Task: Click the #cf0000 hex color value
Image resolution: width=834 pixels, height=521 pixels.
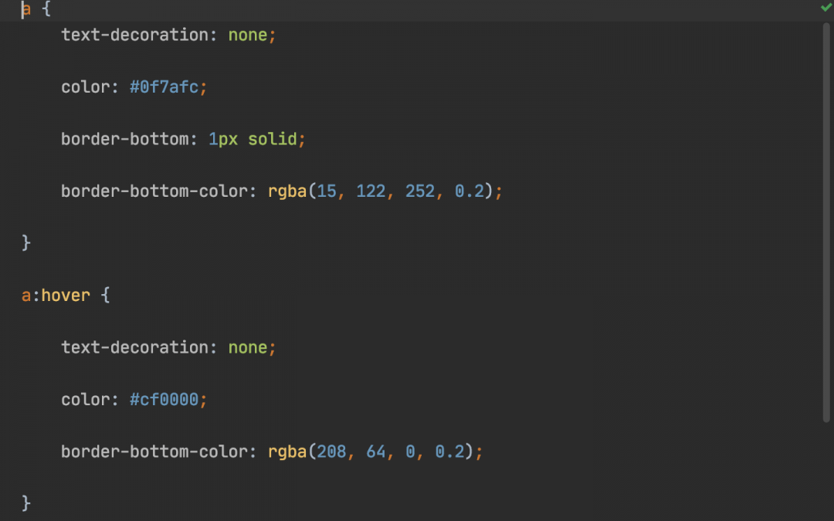Action: [x=164, y=400]
